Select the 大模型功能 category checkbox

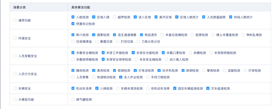pyautogui.click(x=15, y=99)
